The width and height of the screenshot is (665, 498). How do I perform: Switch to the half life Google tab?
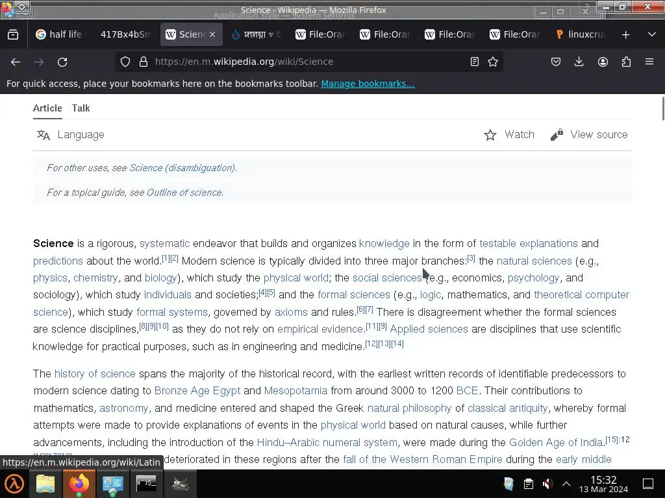point(60,35)
